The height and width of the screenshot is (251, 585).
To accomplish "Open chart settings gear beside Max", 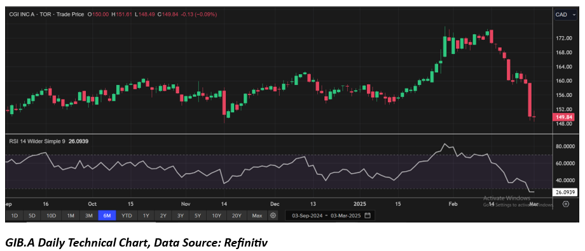I will click(273, 216).
